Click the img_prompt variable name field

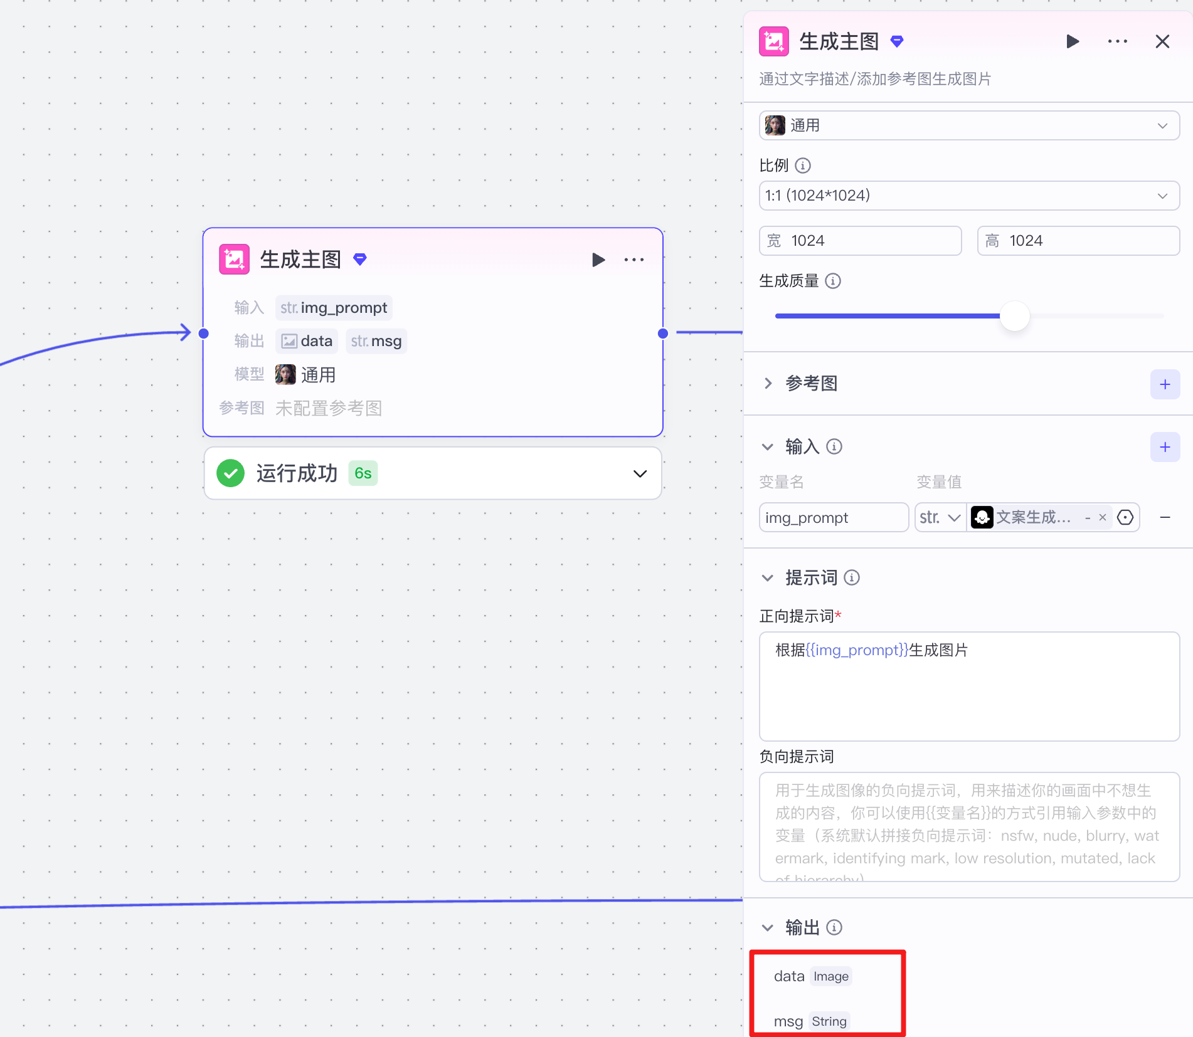click(x=834, y=517)
